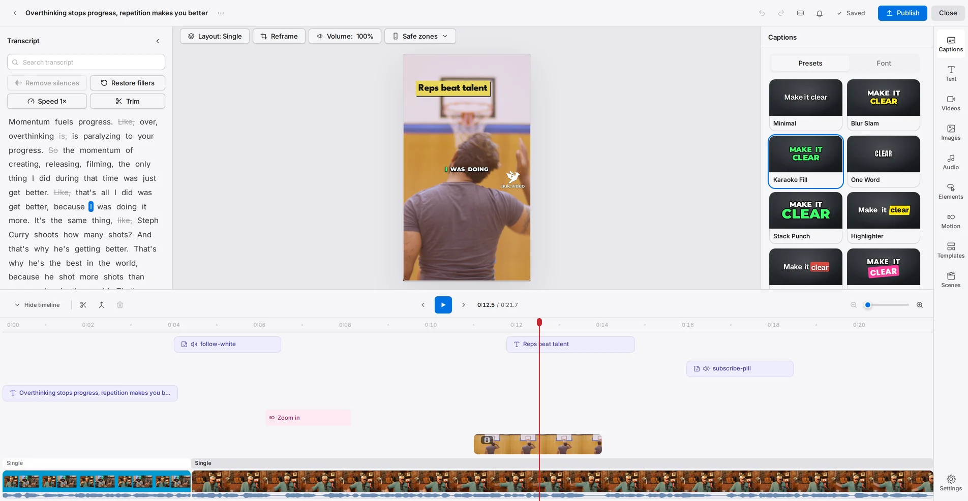Delete selection with the trash icon

tap(120, 305)
